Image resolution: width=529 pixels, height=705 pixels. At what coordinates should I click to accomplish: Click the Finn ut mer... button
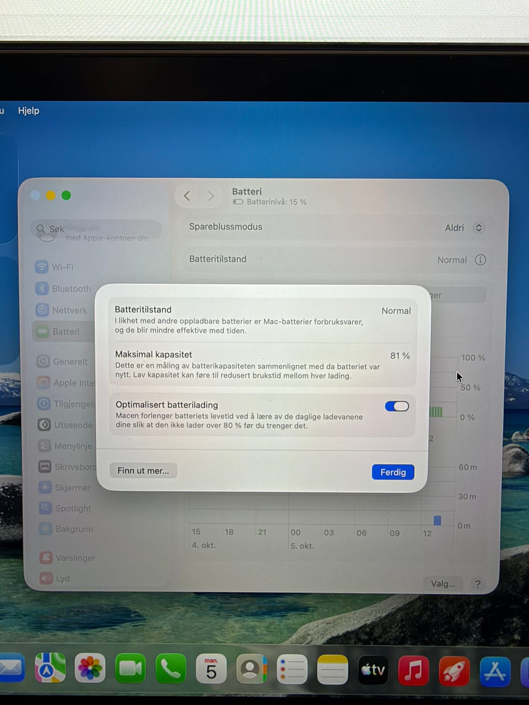(x=143, y=470)
